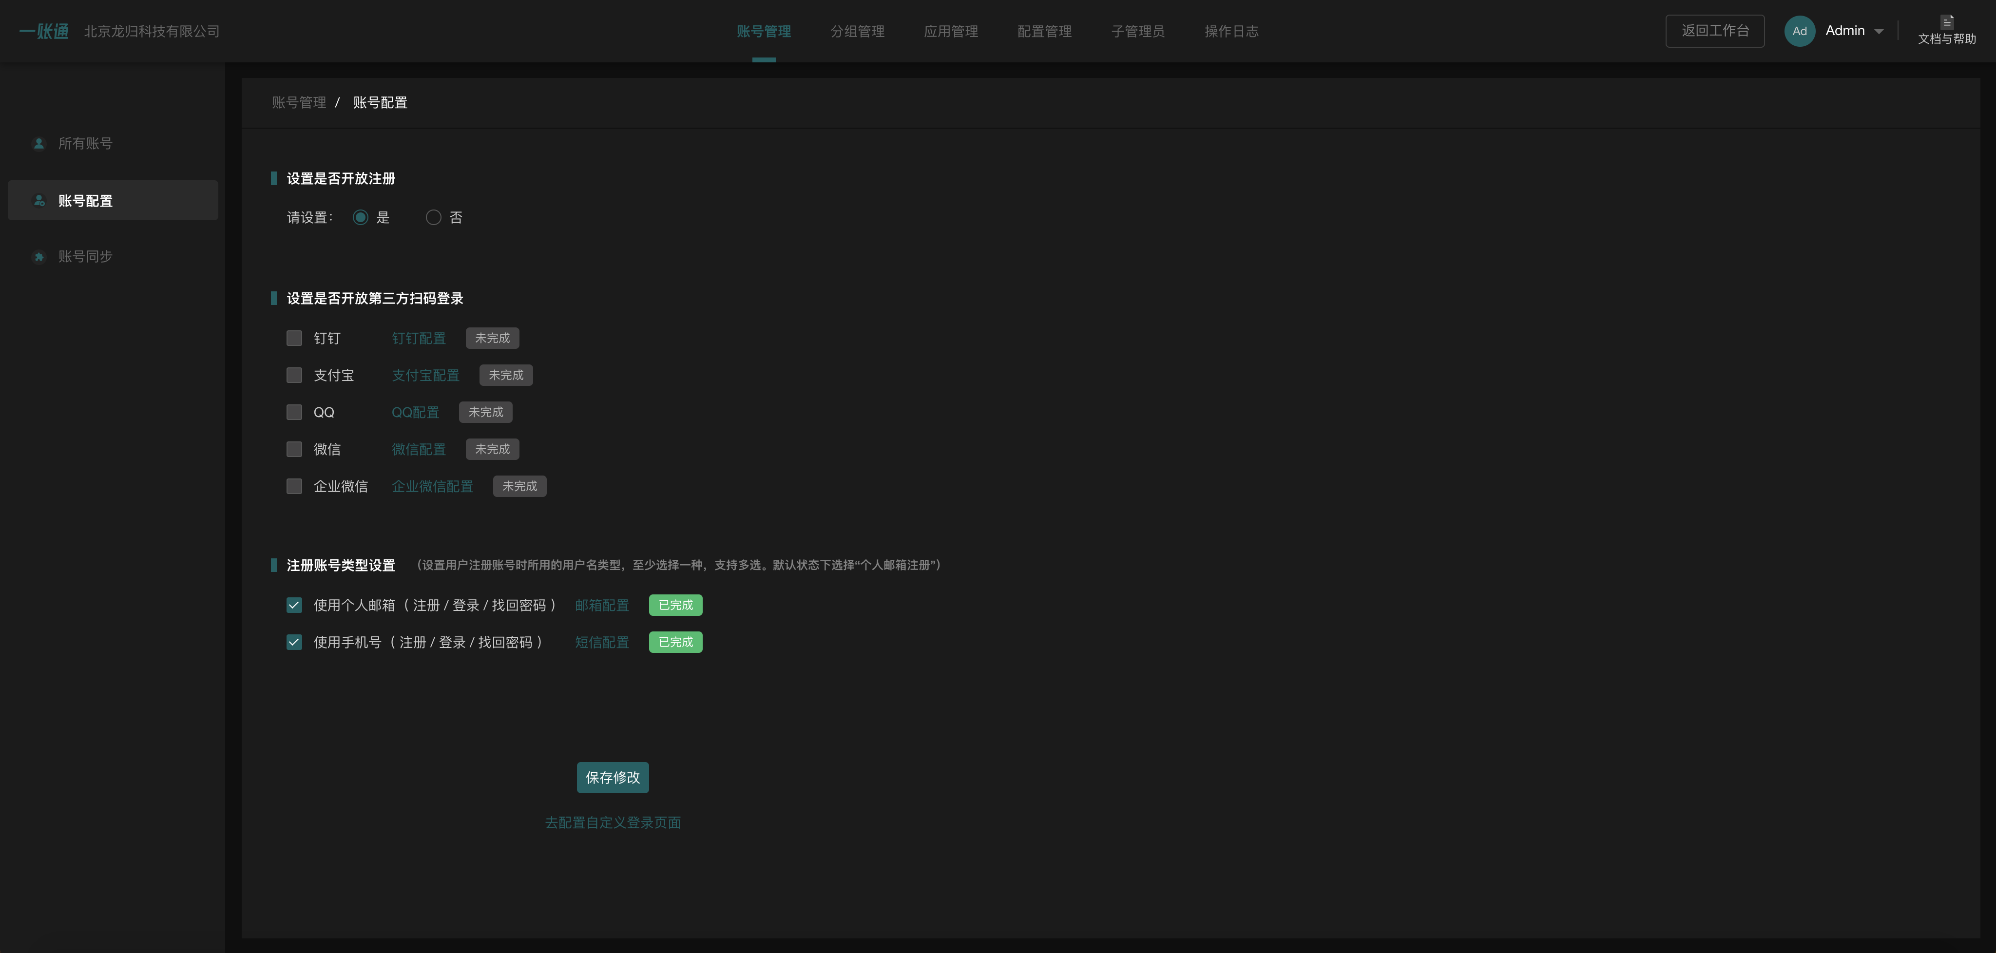Open the 支付宝配置 link
Screen dimensions: 1996x953
point(425,375)
